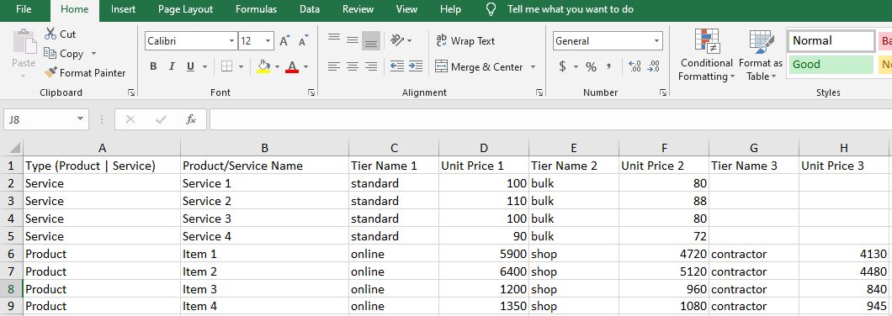Apply percent style

pos(591,66)
